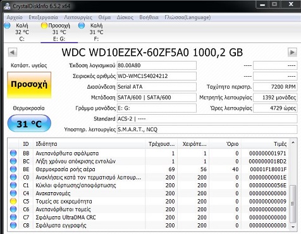
Task: Click the blue status icon of row C4
Action: point(13,193)
